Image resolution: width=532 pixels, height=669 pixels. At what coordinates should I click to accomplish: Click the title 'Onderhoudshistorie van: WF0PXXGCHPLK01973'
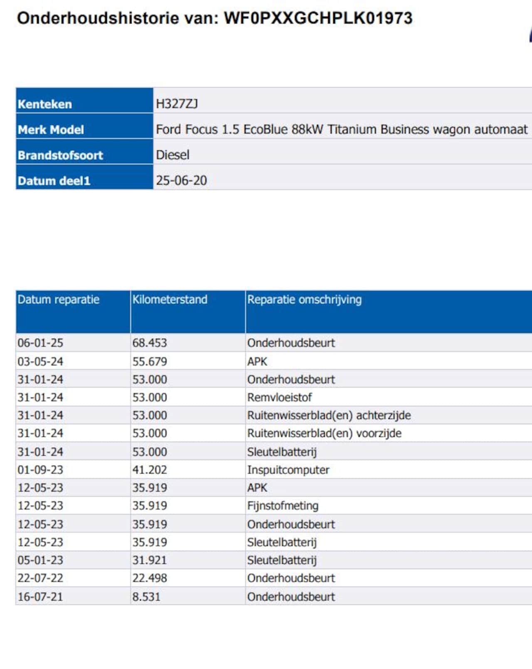(x=214, y=18)
